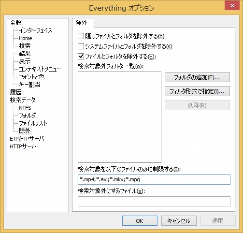Image resolution: width=243 pixels, height=233 pixels.
Task: Select 結果 tree item
Action: click(25, 54)
